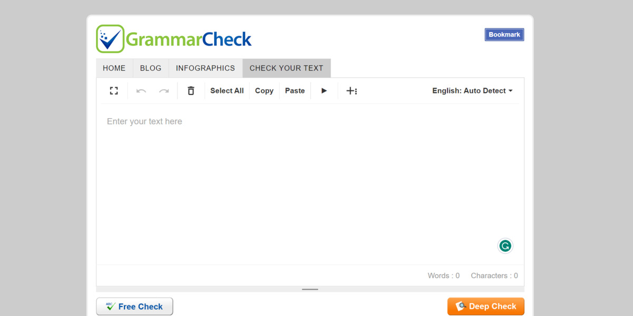The height and width of the screenshot is (316, 633).
Task: Click the Bookmark button
Action: tap(504, 35)
